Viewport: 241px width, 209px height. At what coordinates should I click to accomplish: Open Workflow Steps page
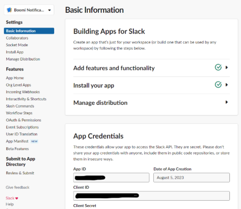(19, 113)
